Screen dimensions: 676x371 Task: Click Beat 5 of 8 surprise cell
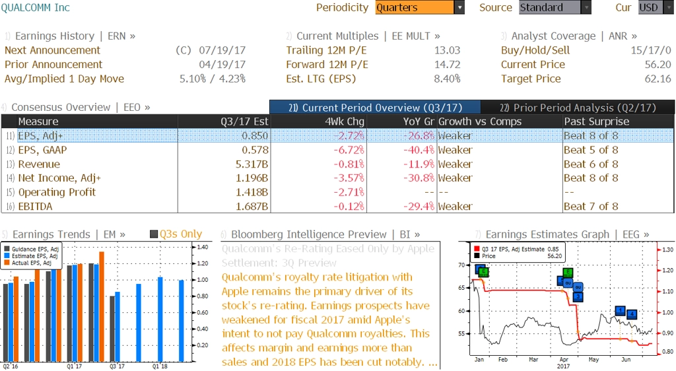click(x=591, y=150)
